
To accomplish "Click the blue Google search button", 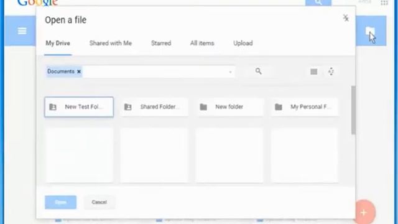I will [318, 2].
